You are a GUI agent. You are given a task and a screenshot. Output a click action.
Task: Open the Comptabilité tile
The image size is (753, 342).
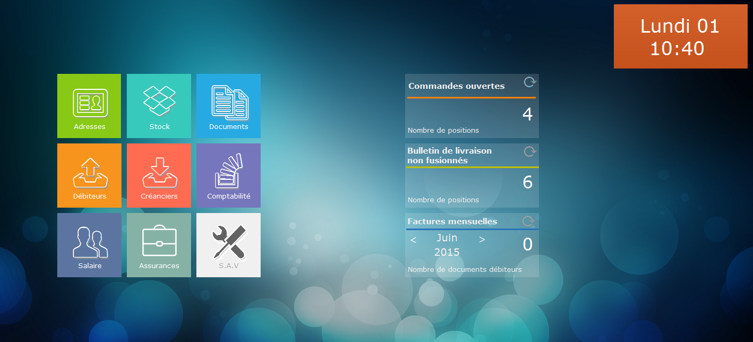pyautogui.click(x=229, y=176)
